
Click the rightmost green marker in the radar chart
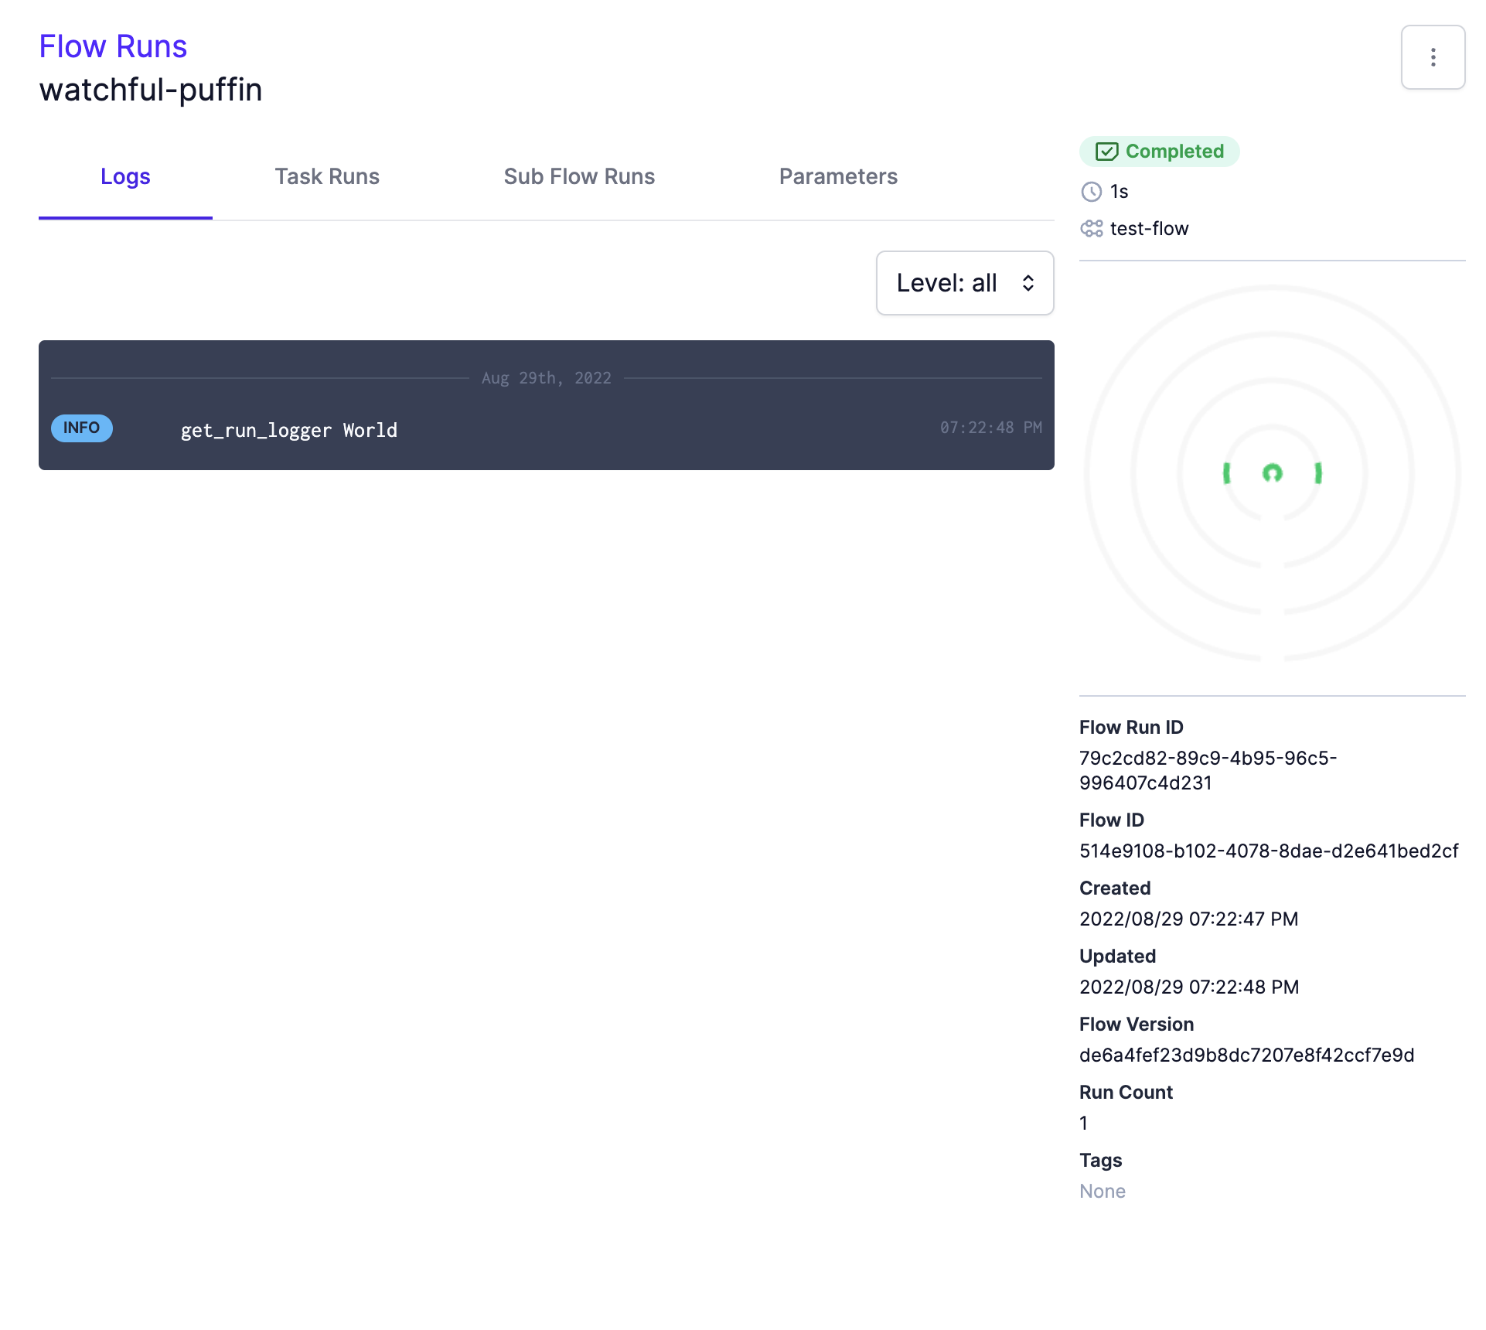point(1318,472)
